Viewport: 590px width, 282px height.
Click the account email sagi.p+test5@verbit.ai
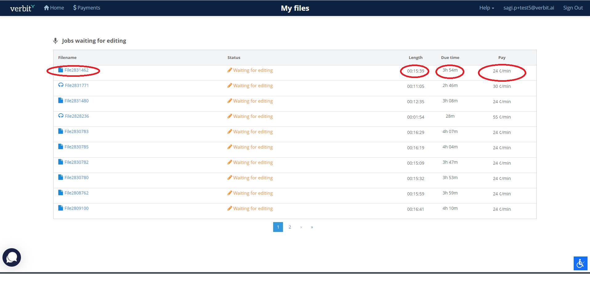528,7
